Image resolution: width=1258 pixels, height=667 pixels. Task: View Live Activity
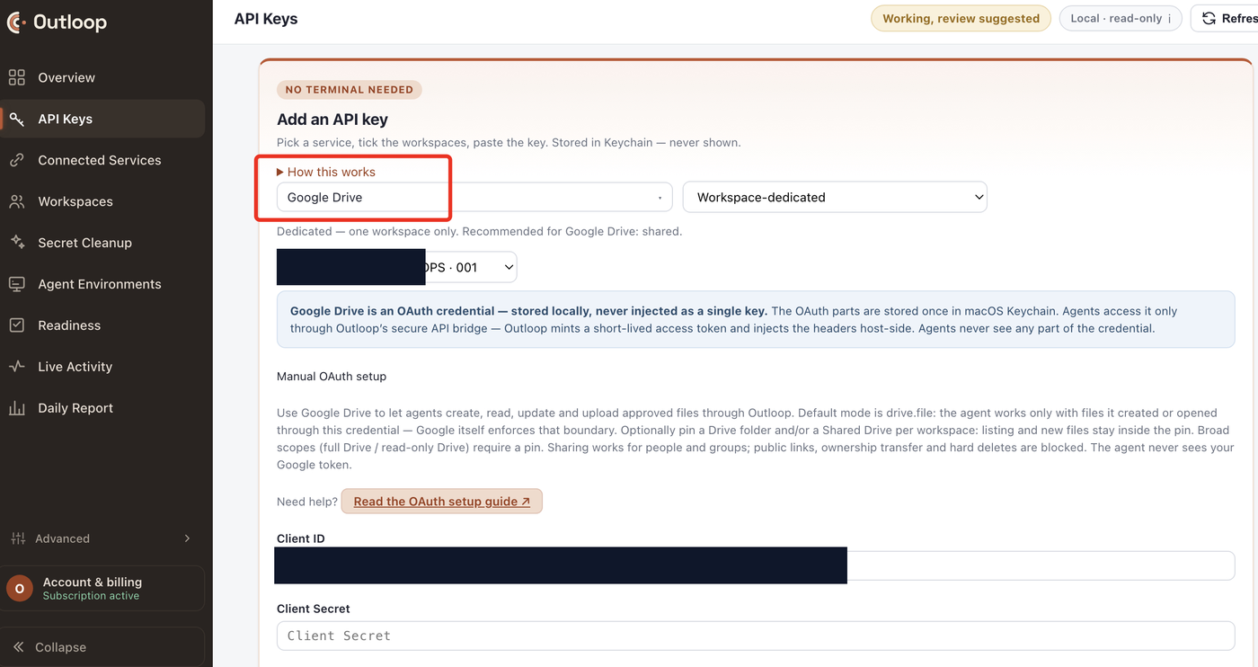pyautogui.click(x=102, y=367)
